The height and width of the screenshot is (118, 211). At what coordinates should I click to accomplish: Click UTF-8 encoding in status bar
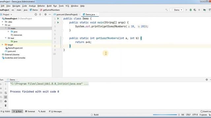click(195, 115)
